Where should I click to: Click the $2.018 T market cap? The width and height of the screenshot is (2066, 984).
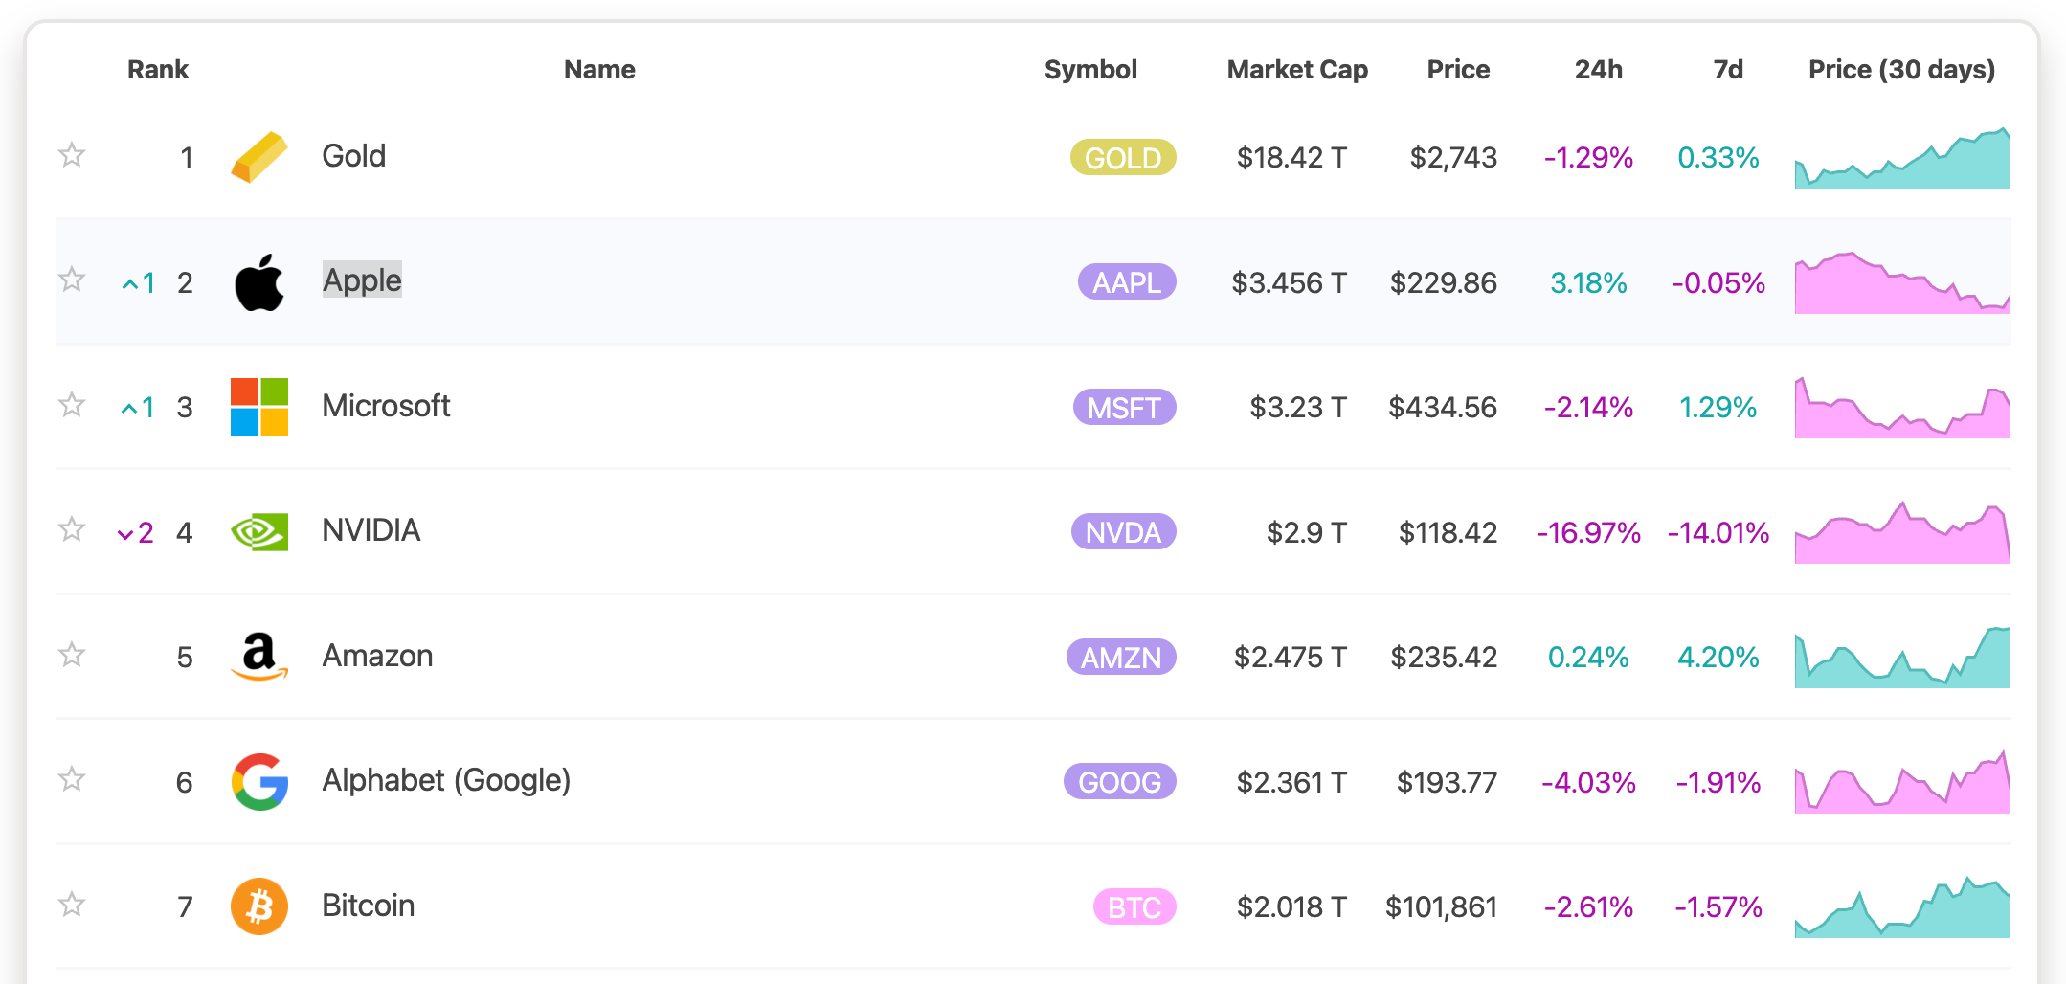(x=1291, y=906)
